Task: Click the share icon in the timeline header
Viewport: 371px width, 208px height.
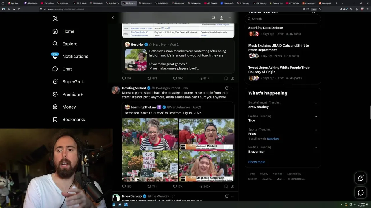Action: tap(221, 18)
